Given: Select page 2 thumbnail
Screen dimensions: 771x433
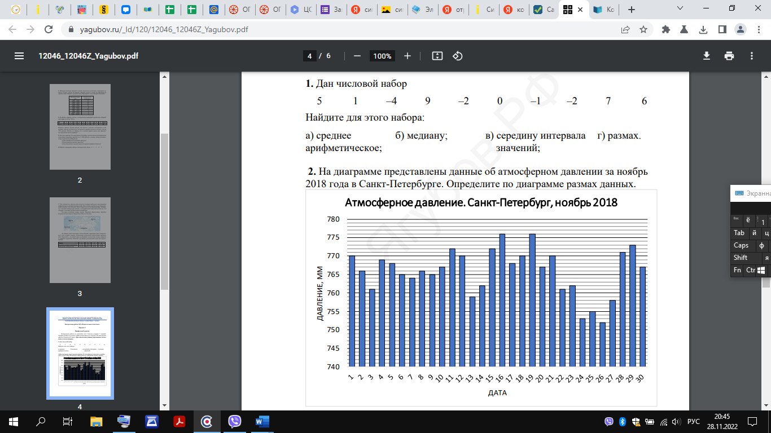Looking at the screenshot, I should coord(80,127).
